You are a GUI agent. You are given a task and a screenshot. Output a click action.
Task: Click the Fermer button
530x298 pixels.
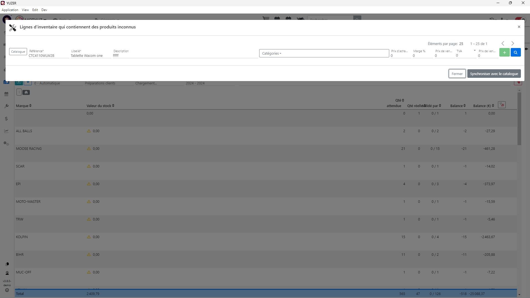[457, 74]
